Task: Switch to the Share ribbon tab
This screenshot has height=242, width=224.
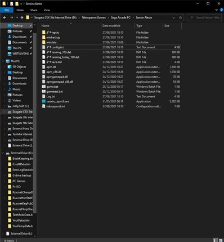Action: [x=34, y=10]
